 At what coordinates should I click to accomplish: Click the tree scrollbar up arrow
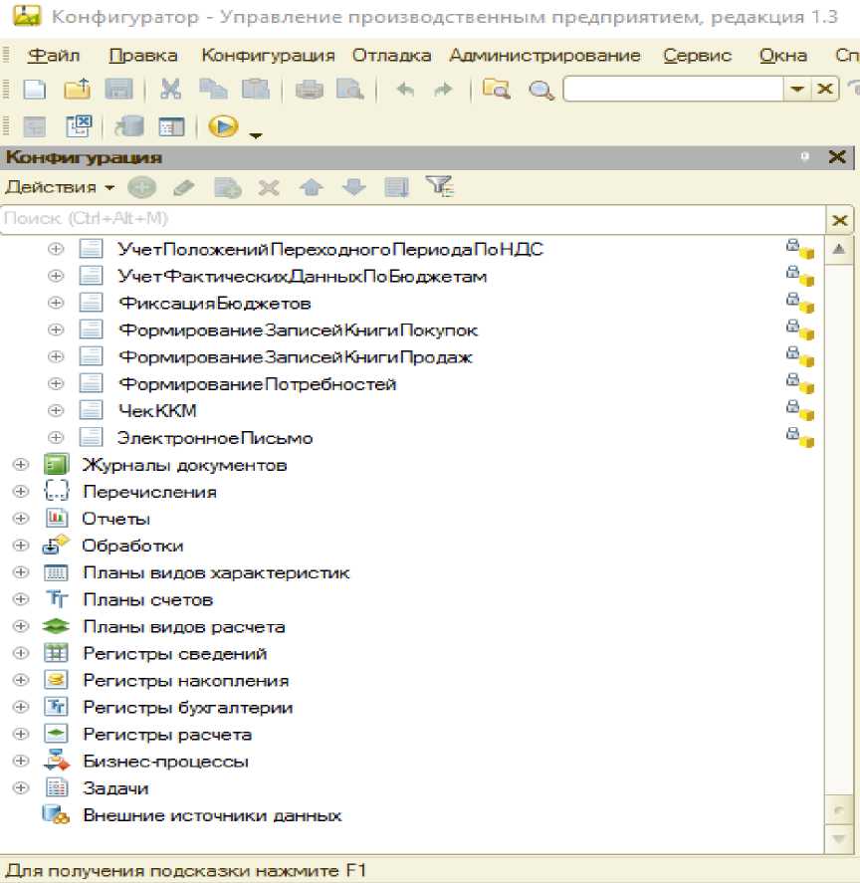(838, 248)
